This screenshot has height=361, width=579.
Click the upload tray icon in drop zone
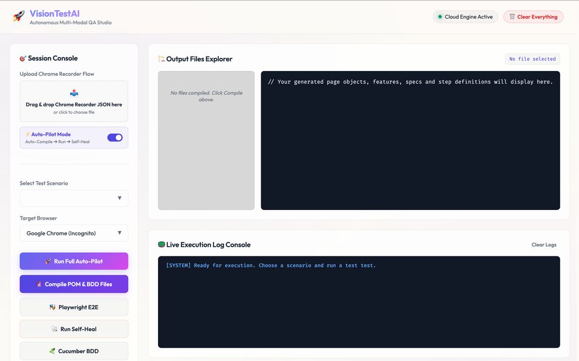tap(74, 93)
